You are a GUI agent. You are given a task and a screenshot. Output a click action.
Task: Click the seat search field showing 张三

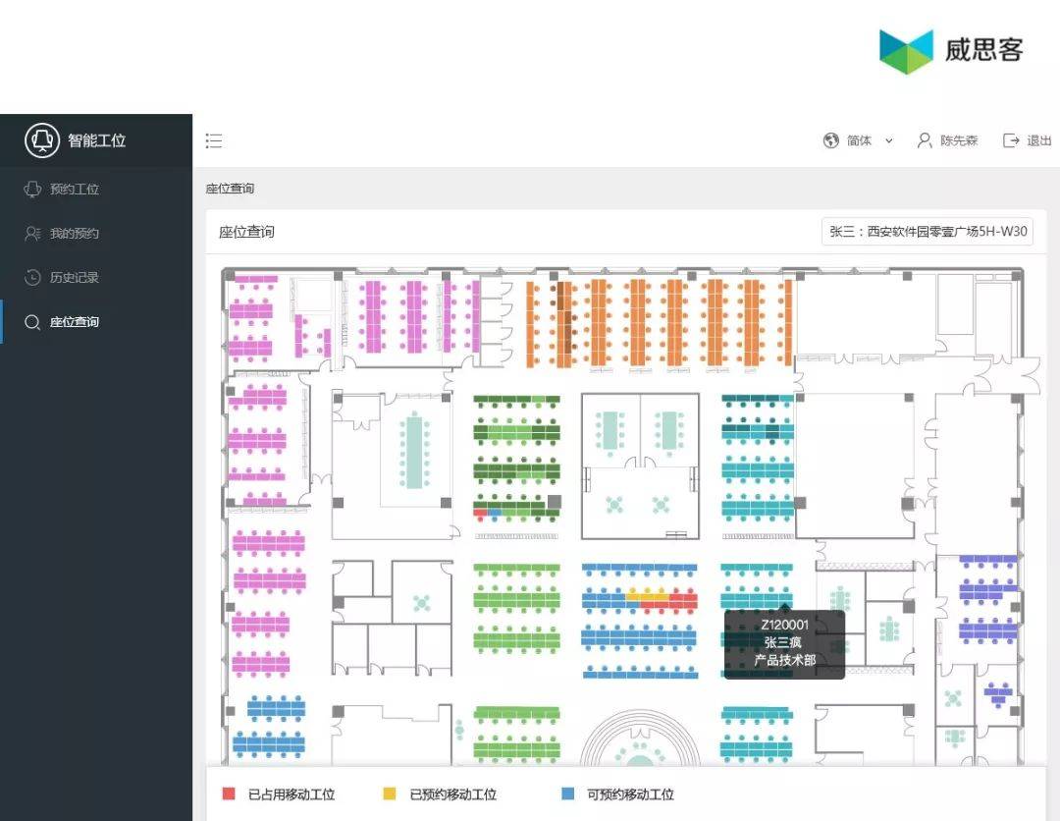[927, 232]
